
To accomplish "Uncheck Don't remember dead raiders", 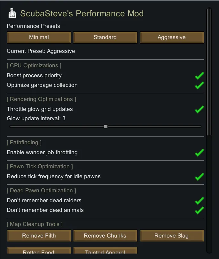I will [x=199, y=201].
